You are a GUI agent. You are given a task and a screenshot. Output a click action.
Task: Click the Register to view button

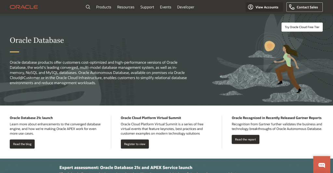click(135, 144)
